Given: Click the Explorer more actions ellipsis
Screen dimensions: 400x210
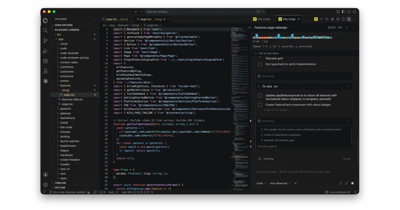Looking at the screenshot, I should [x=94, y=19].
